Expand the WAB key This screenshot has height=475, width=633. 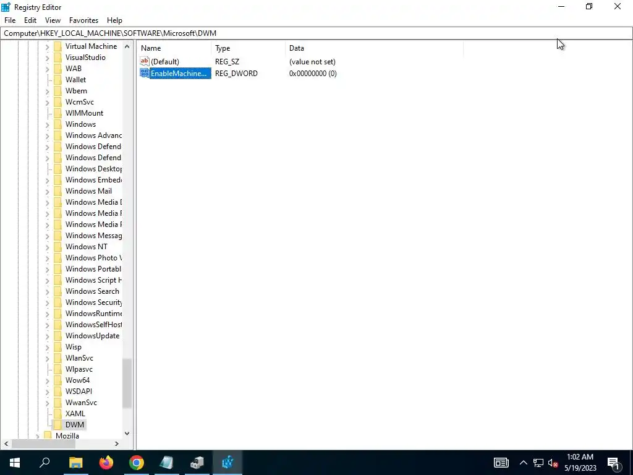pyautogui.click(x=47, y=69)
